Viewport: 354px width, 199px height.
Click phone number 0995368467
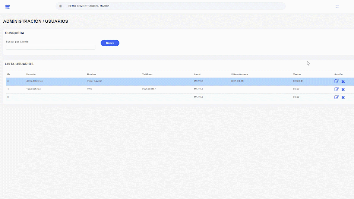point(149,89)
